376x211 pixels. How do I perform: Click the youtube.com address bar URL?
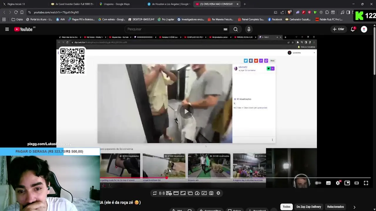[56, 12]
